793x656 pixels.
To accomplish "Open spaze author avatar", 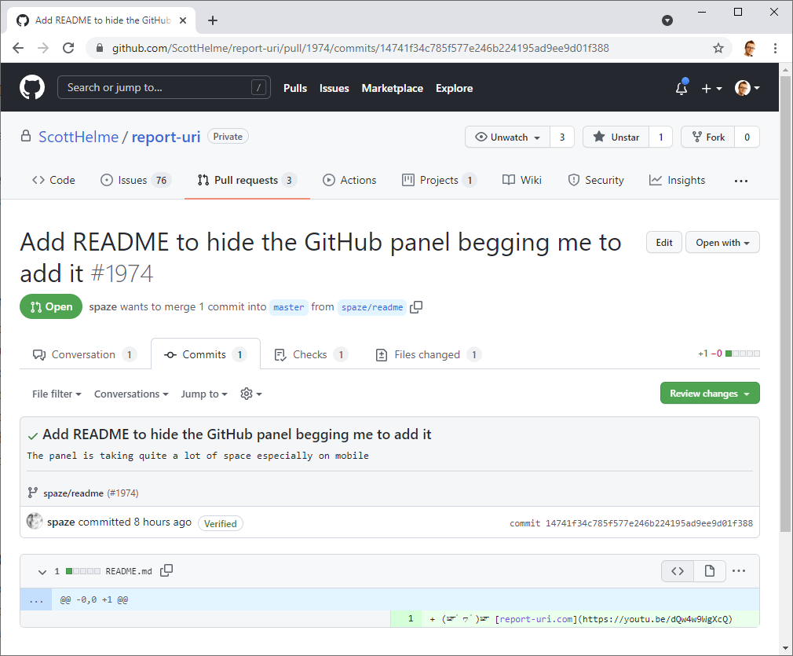I will pos(35,521).
